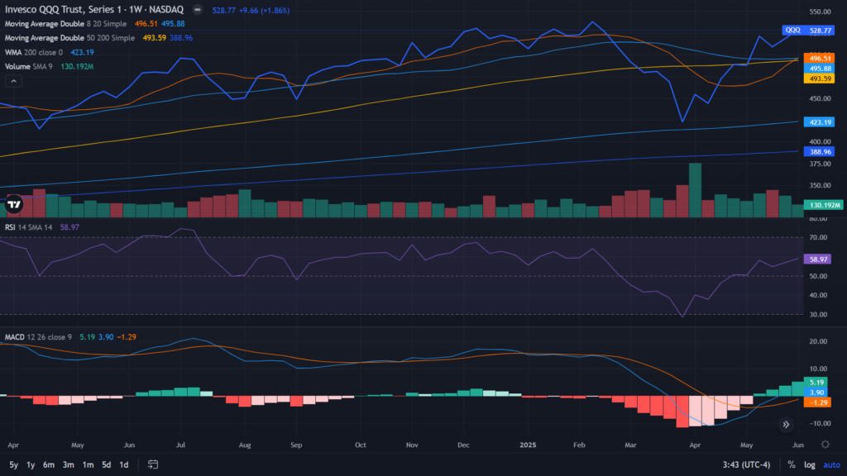Click the Dec label on time axis
This screenshot has height=476, width=847.
(x=463, y=445)
